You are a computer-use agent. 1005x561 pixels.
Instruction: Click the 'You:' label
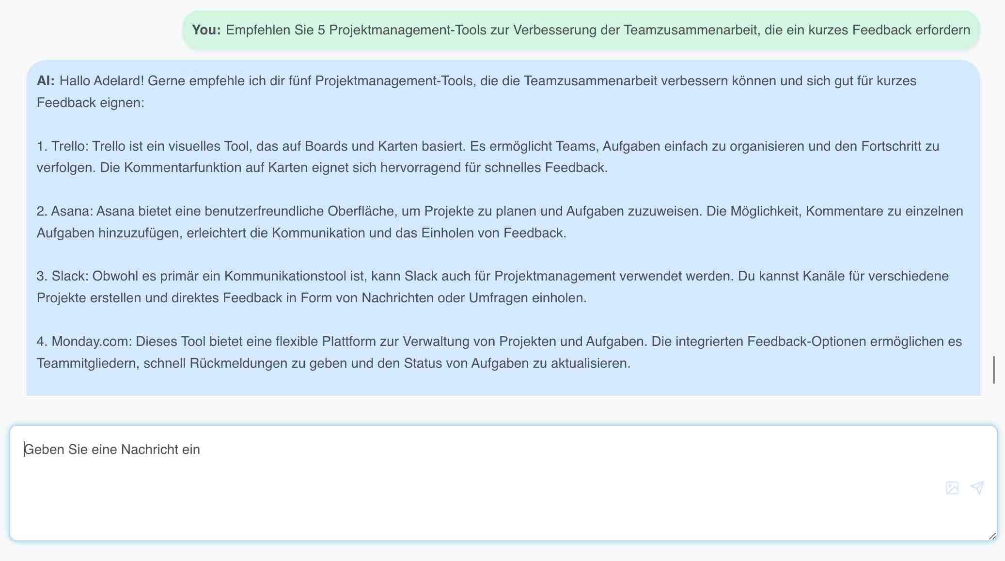[x=206, y=30]
